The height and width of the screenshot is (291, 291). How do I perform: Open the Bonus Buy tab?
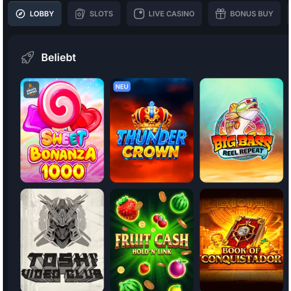pos(244,14)
